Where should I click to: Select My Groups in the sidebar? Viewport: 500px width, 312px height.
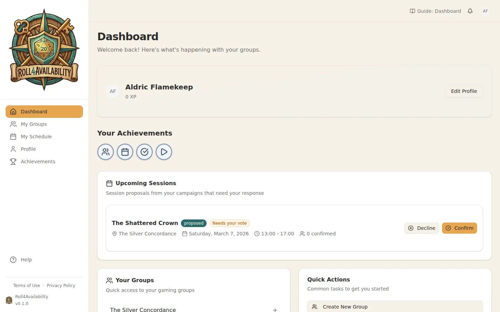point(34,124)
